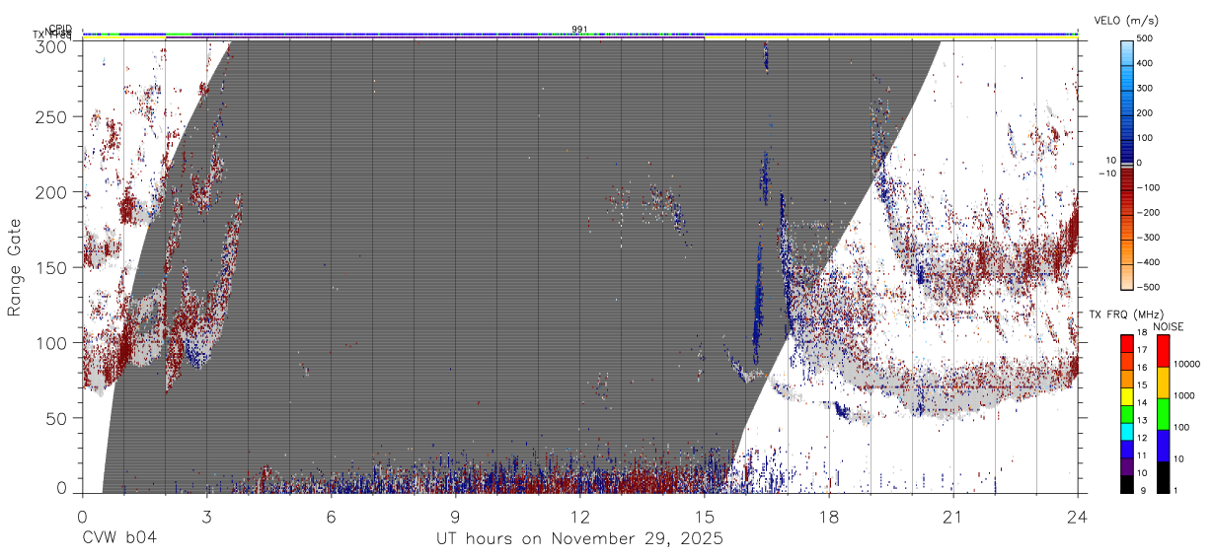
Task: Click the 'NOISE' legend title
Action: pyautogui.click(x=1169, y=326)
